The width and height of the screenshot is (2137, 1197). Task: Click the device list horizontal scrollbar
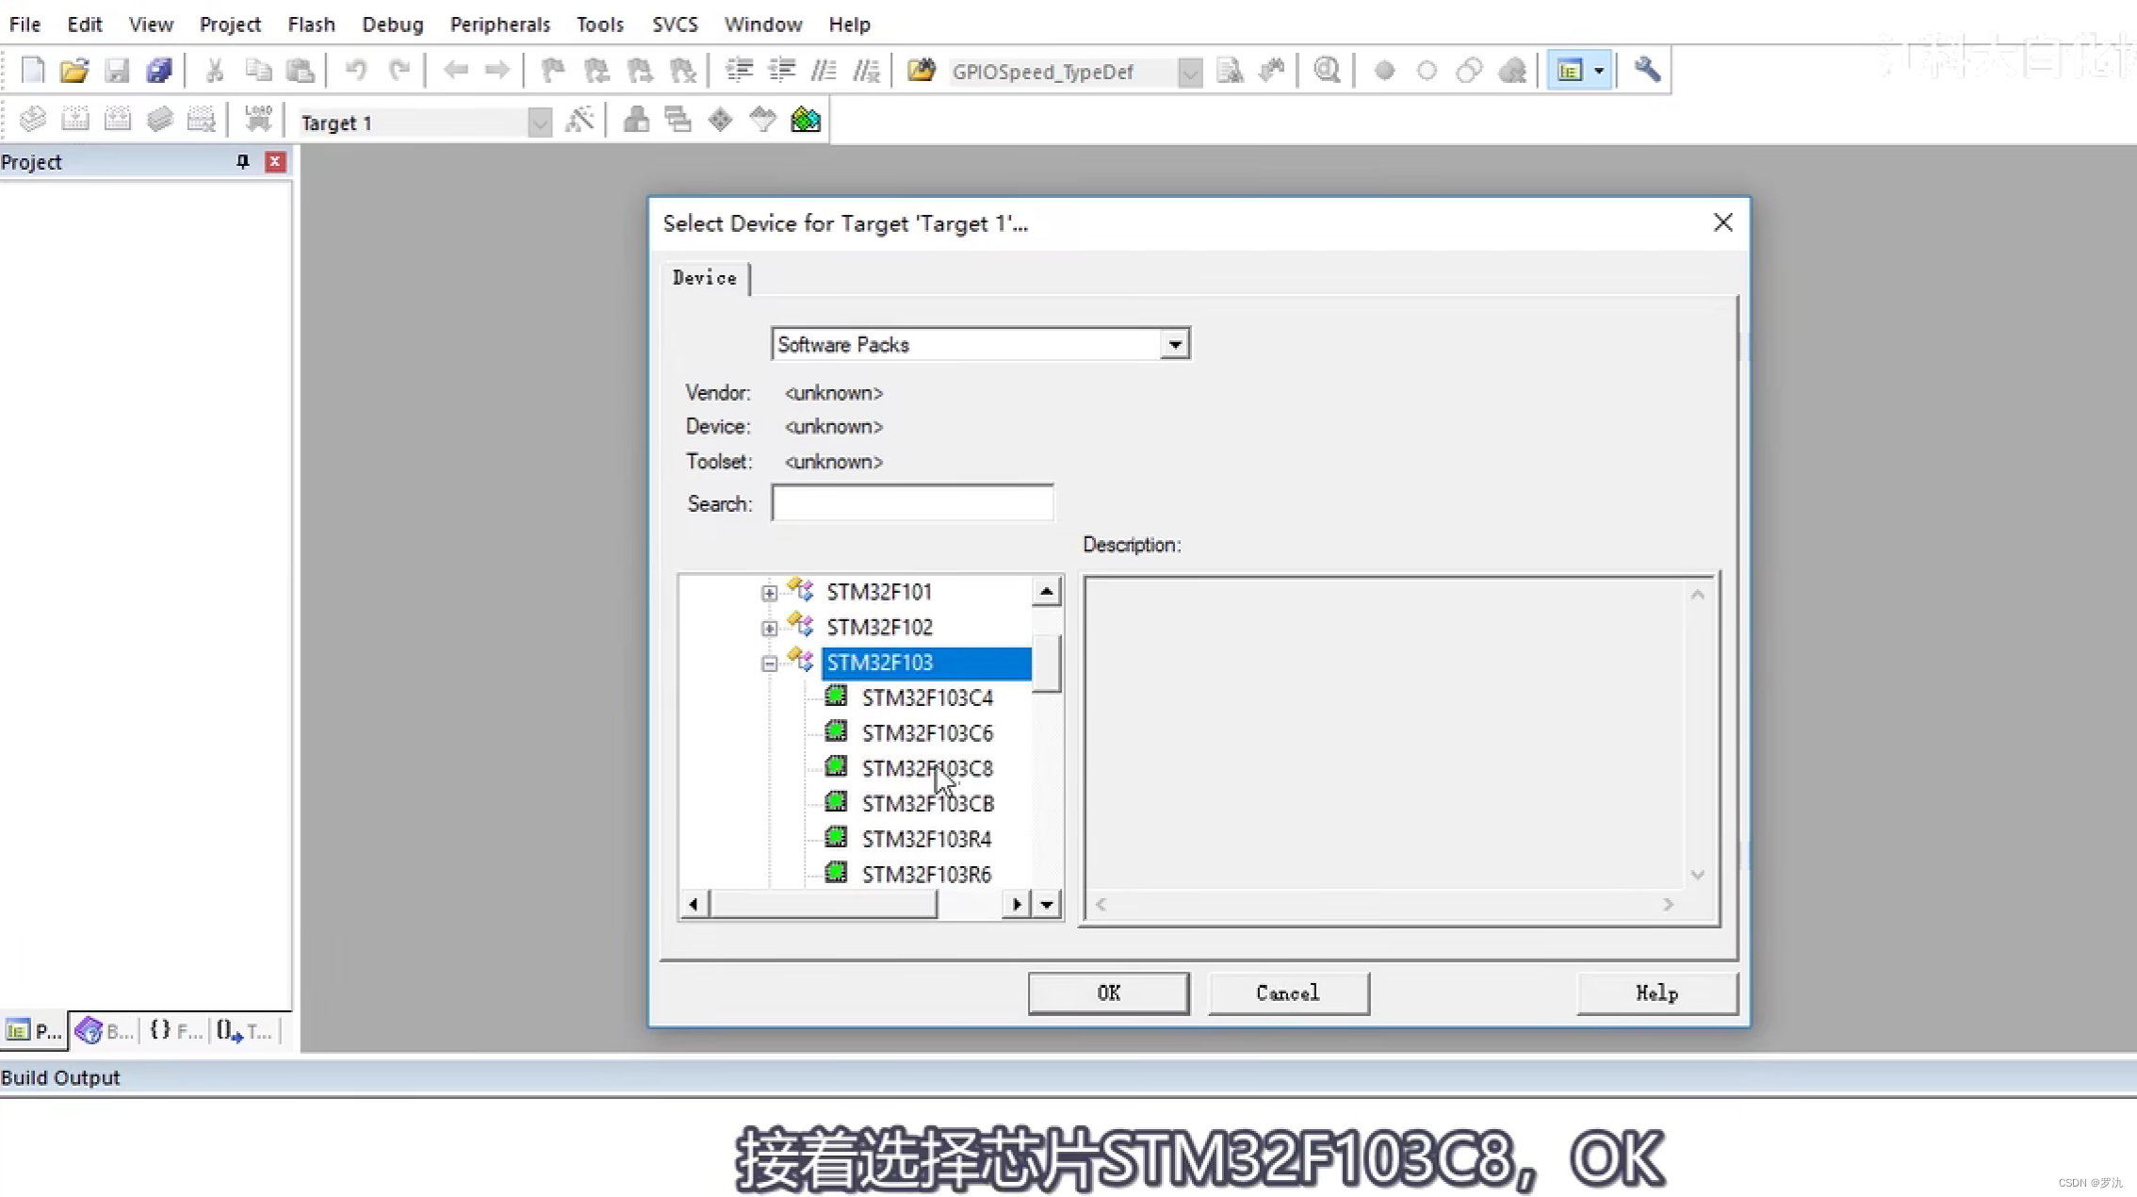[824, 905]
